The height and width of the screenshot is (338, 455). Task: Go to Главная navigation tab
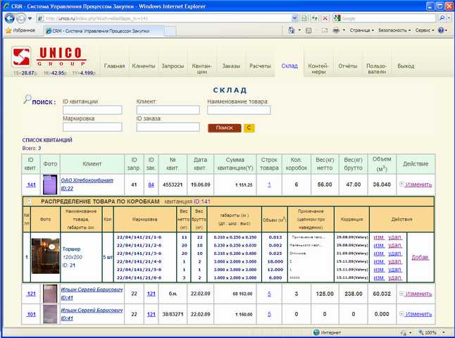114,66
